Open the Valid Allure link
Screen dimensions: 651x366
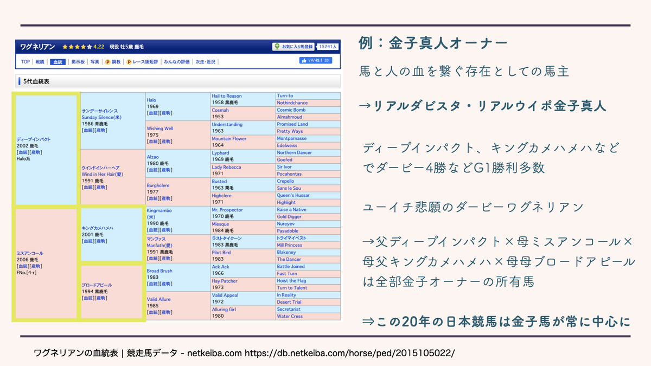[x=158, y=299]
